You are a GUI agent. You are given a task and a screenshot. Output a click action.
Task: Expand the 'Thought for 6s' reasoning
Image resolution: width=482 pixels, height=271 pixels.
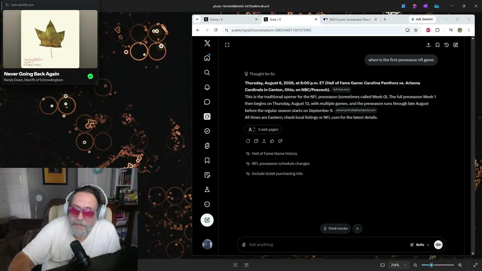coord(260,74)
